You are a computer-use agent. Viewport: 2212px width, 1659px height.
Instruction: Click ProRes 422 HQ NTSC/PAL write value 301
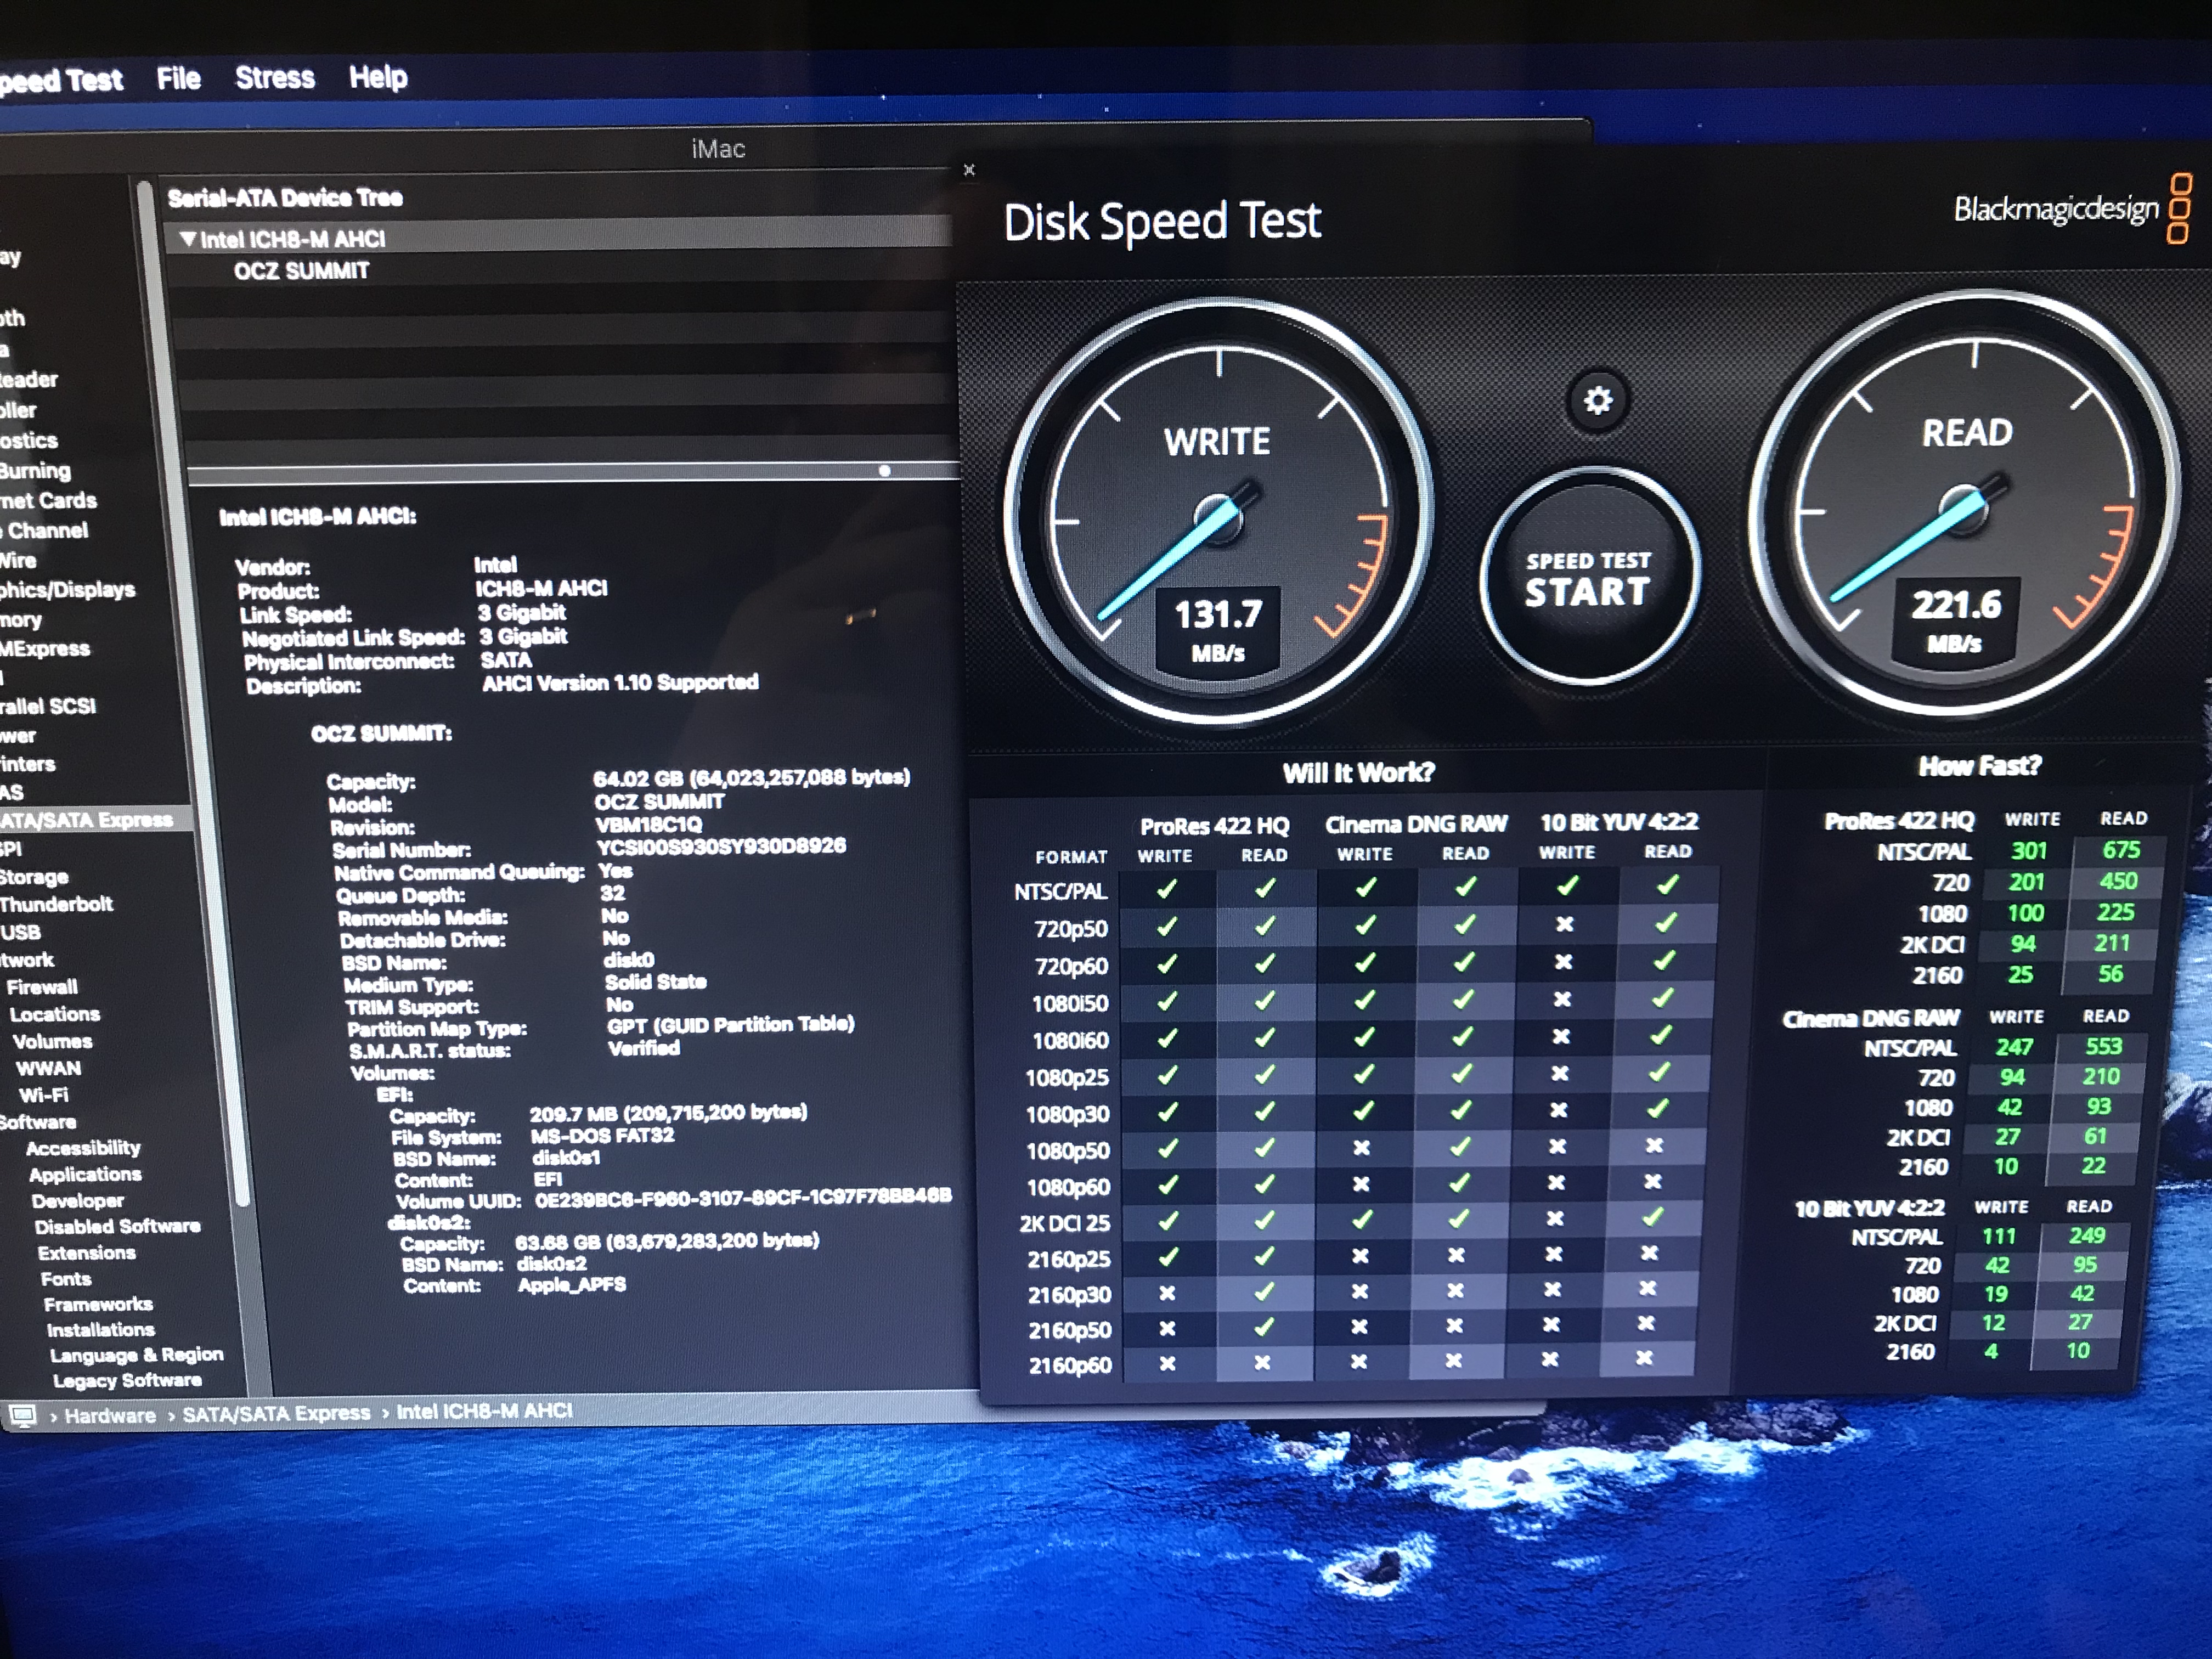pos(2029,851)
